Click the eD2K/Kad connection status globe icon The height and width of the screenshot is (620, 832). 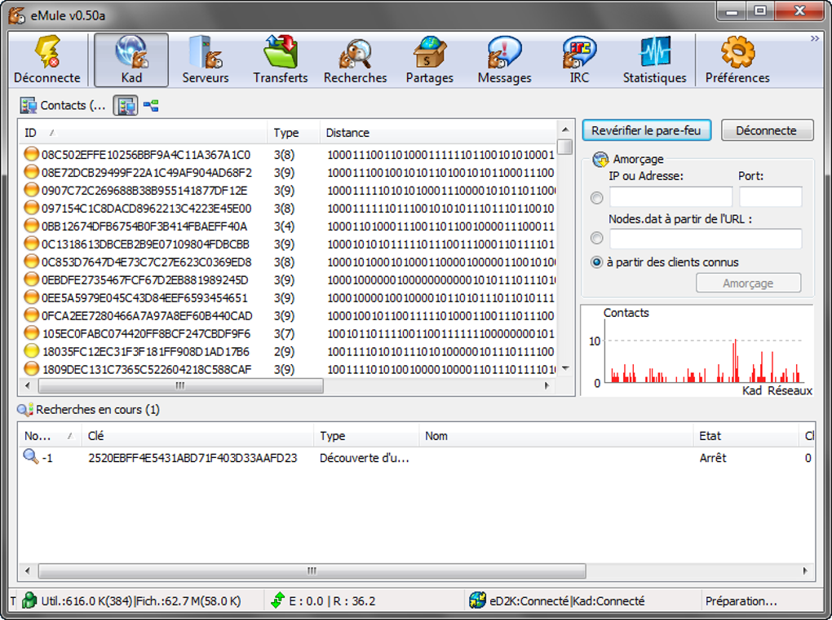(477, 600)
